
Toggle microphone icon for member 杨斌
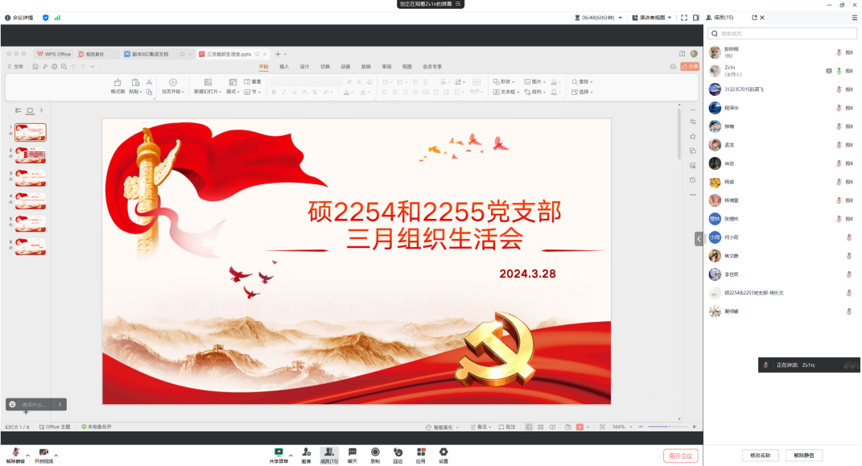[839, 181]
